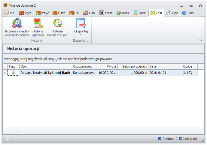Viewport: 207px width, 145px height.
Task: Open the Termi calendar tab
Action: point(106,13)
